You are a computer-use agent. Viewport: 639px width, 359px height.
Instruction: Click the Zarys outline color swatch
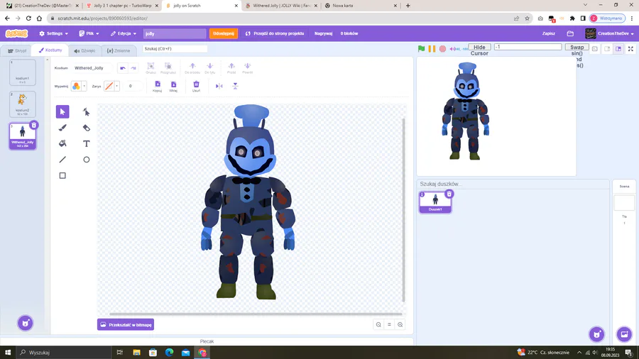(x=109, y=86)
